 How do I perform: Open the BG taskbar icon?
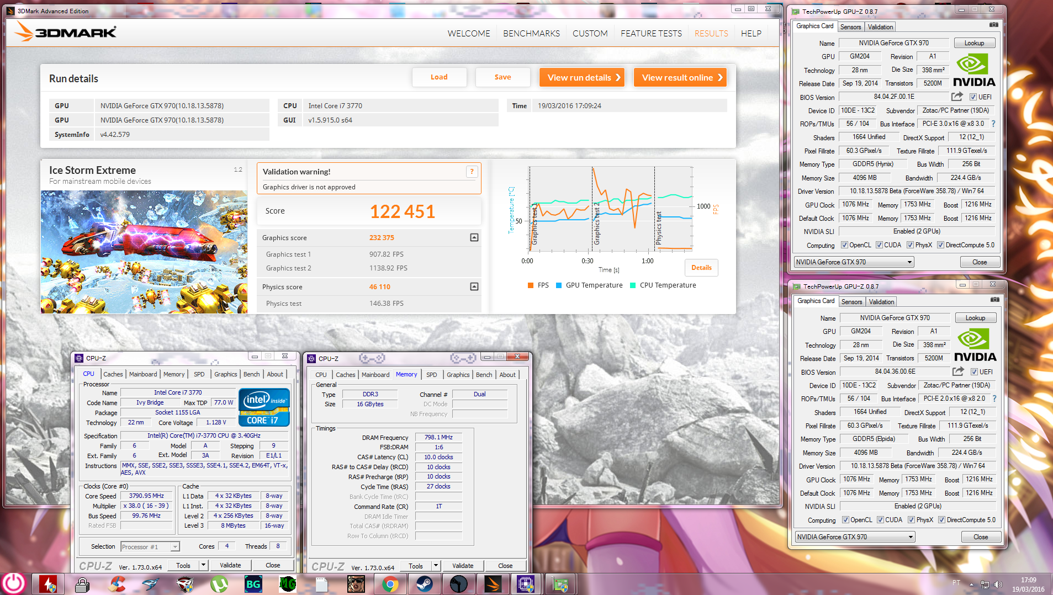click(x=253, y=583)
